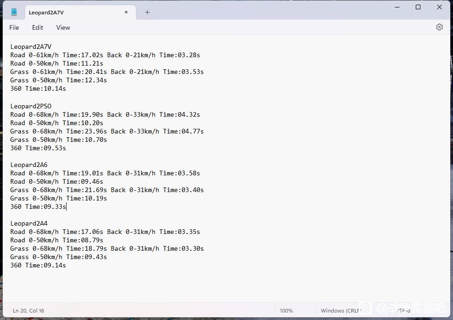453x320 pixels.
Task: Open the File menu
Action: pyautogui.click(x=14, y=27)
